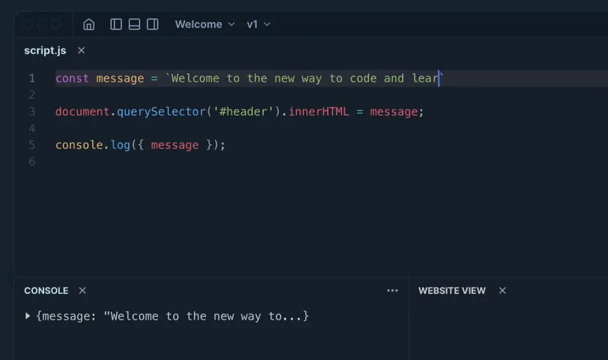This screenshot has height=360, width=608.
Task: Click the home icon in the toolbar
Action: coord(88,24)
